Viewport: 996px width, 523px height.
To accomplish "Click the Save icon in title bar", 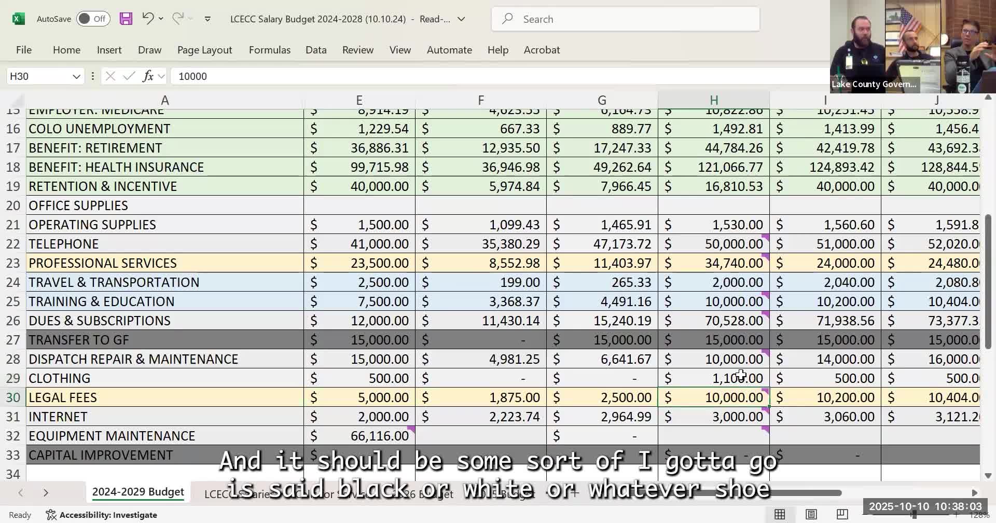I will 126,19.
